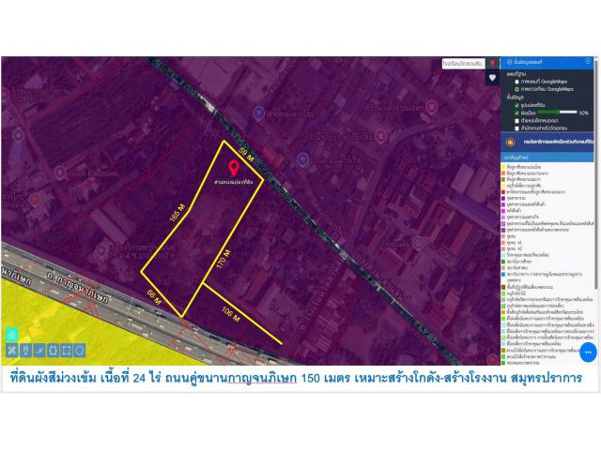Adjust the 50% city plan opacity slider

(x=557, y=112)
